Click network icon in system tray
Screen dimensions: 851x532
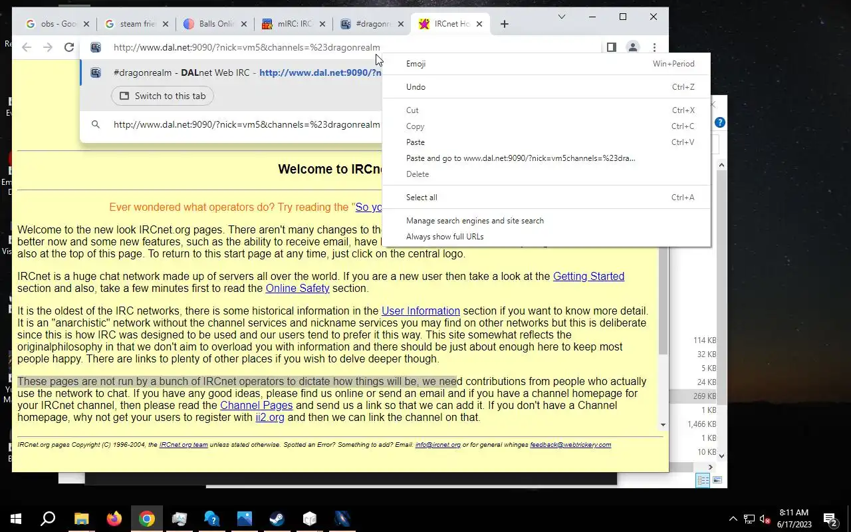[x=749, y=519]
